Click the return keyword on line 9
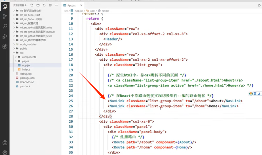The height and width of the screenshot is (155, 262). tap(93, 18)
